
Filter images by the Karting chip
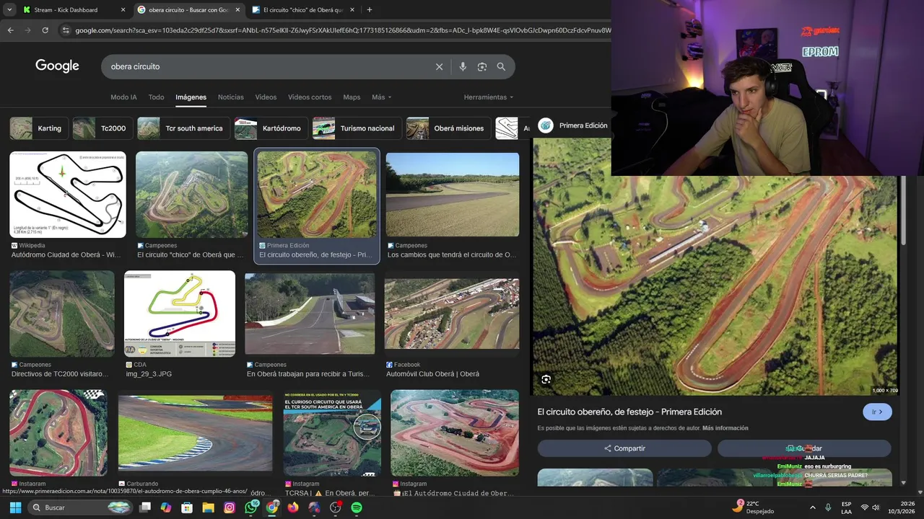40,128
